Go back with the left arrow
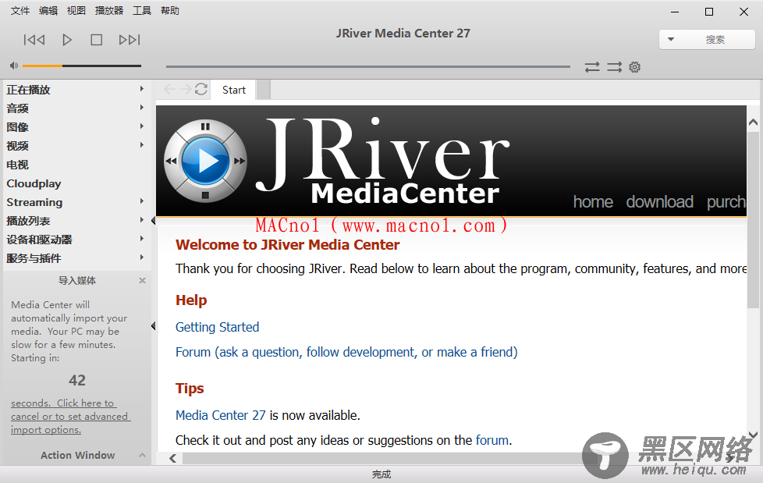The height and width of the screenshot is (483, 763). [170, 89]
